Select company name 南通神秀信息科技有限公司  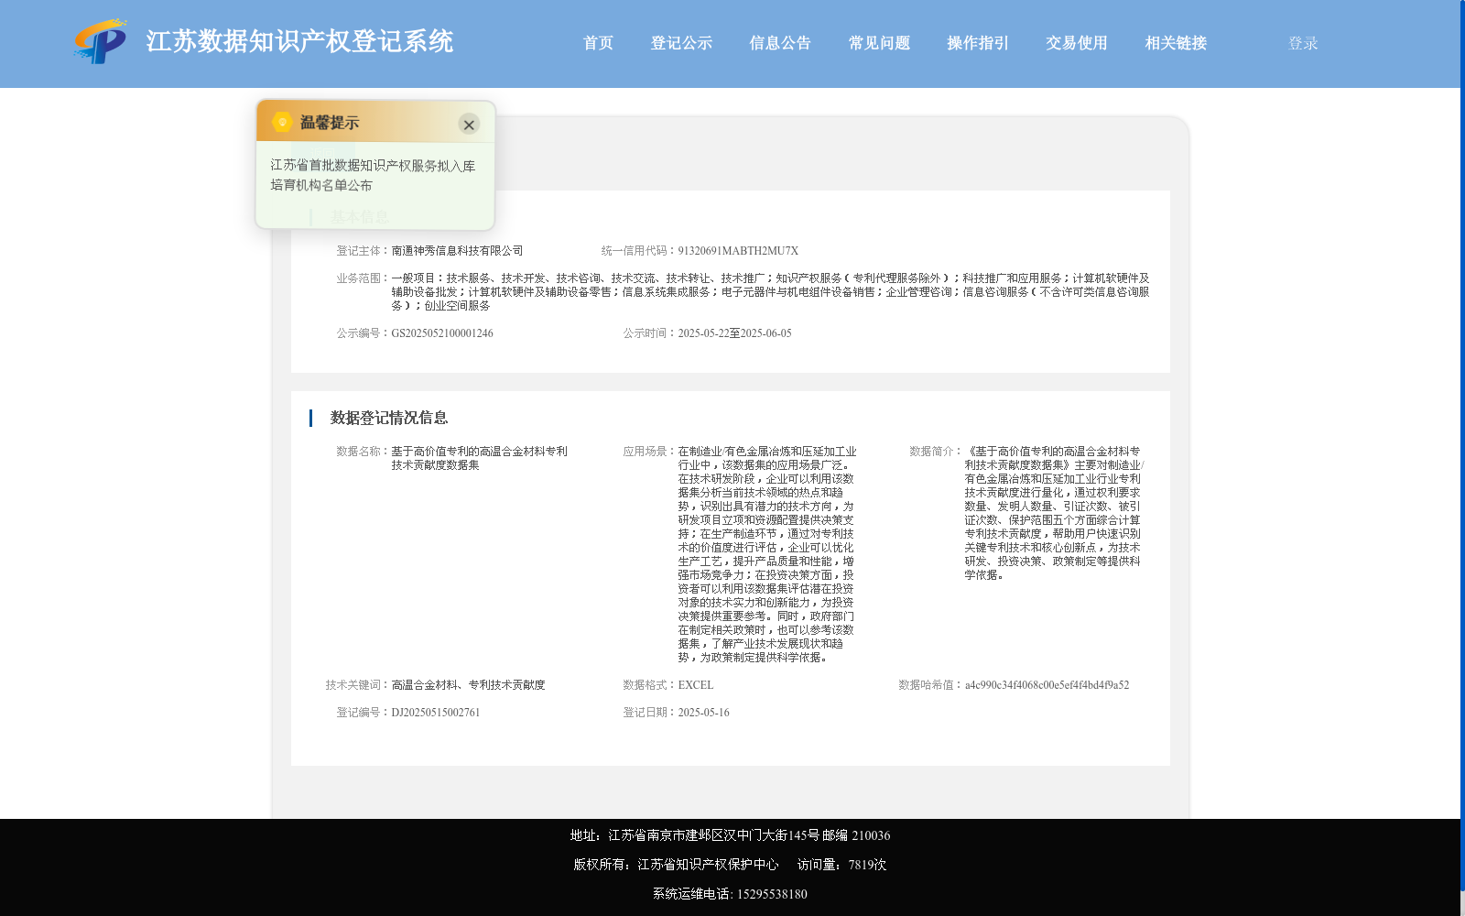(x=457, y=251)
